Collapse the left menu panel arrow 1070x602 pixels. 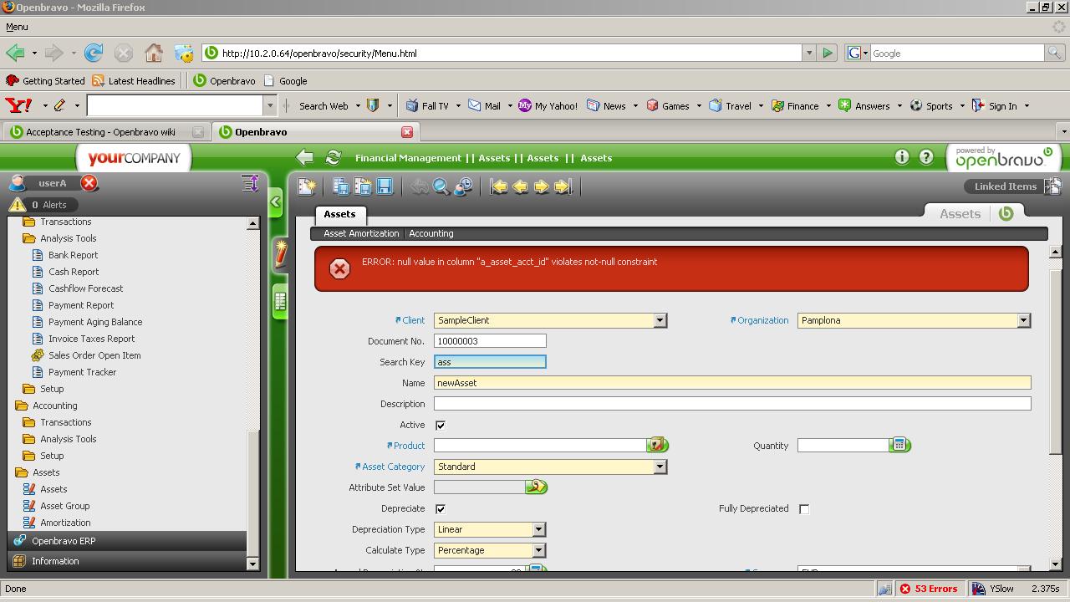(x=276, y=202)
